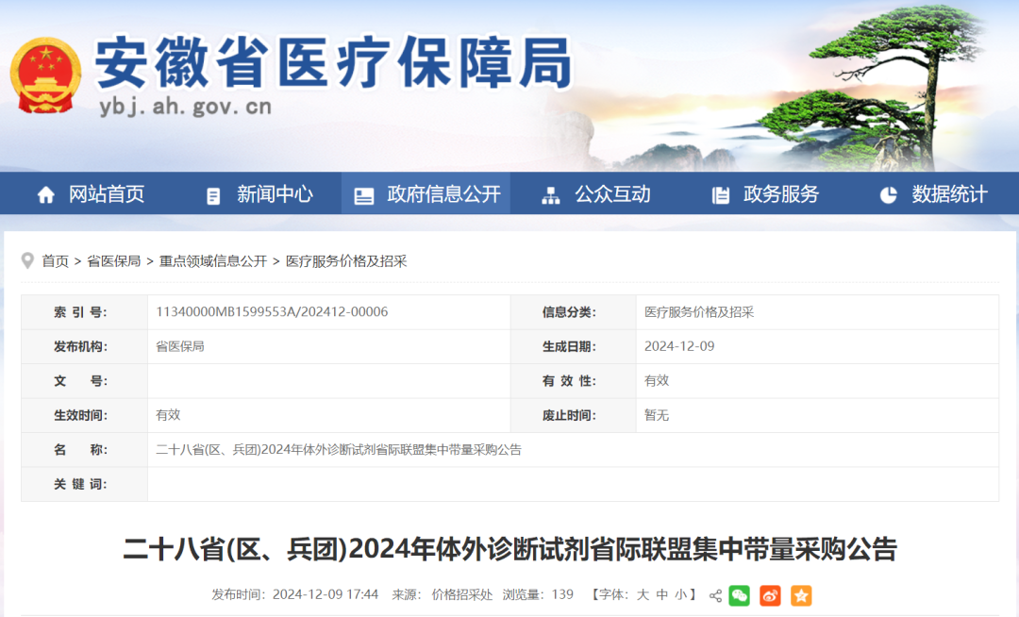Screen dimensions: 1019x617
Task: Share the article via Weibo icon
Action: click(x=770, y=595)
